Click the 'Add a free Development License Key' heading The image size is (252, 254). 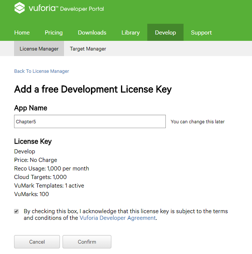93,89
